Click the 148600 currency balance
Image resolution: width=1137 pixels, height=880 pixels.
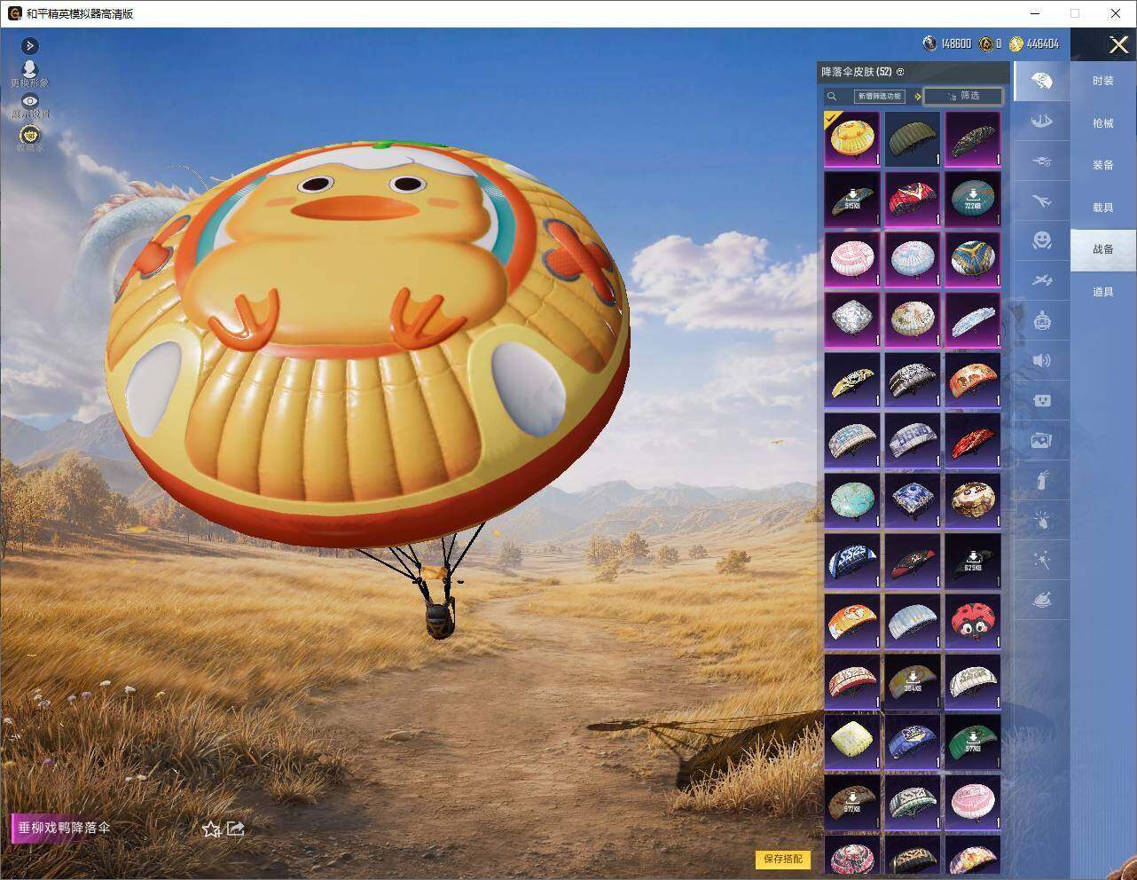(x=947, y=43)
